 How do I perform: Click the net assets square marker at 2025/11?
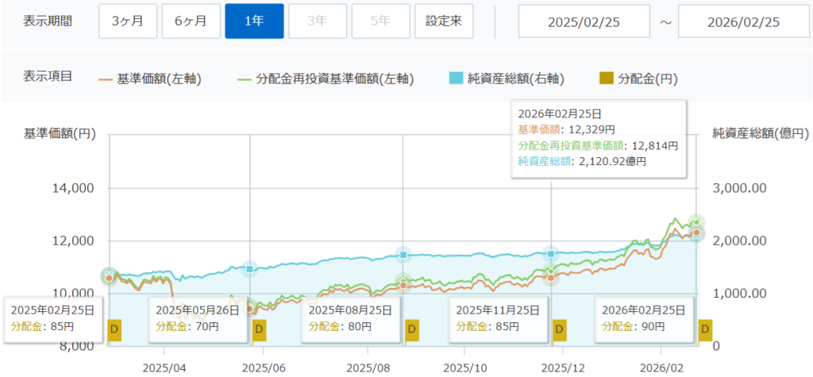coord(550,254)
